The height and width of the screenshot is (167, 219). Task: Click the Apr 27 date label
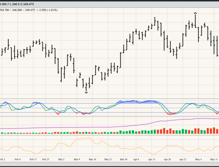click(x=183, y=159)
